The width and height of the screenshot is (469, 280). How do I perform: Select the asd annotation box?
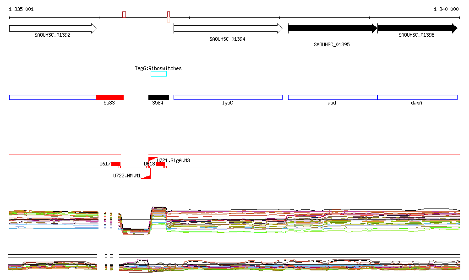[x=332, y=97]
